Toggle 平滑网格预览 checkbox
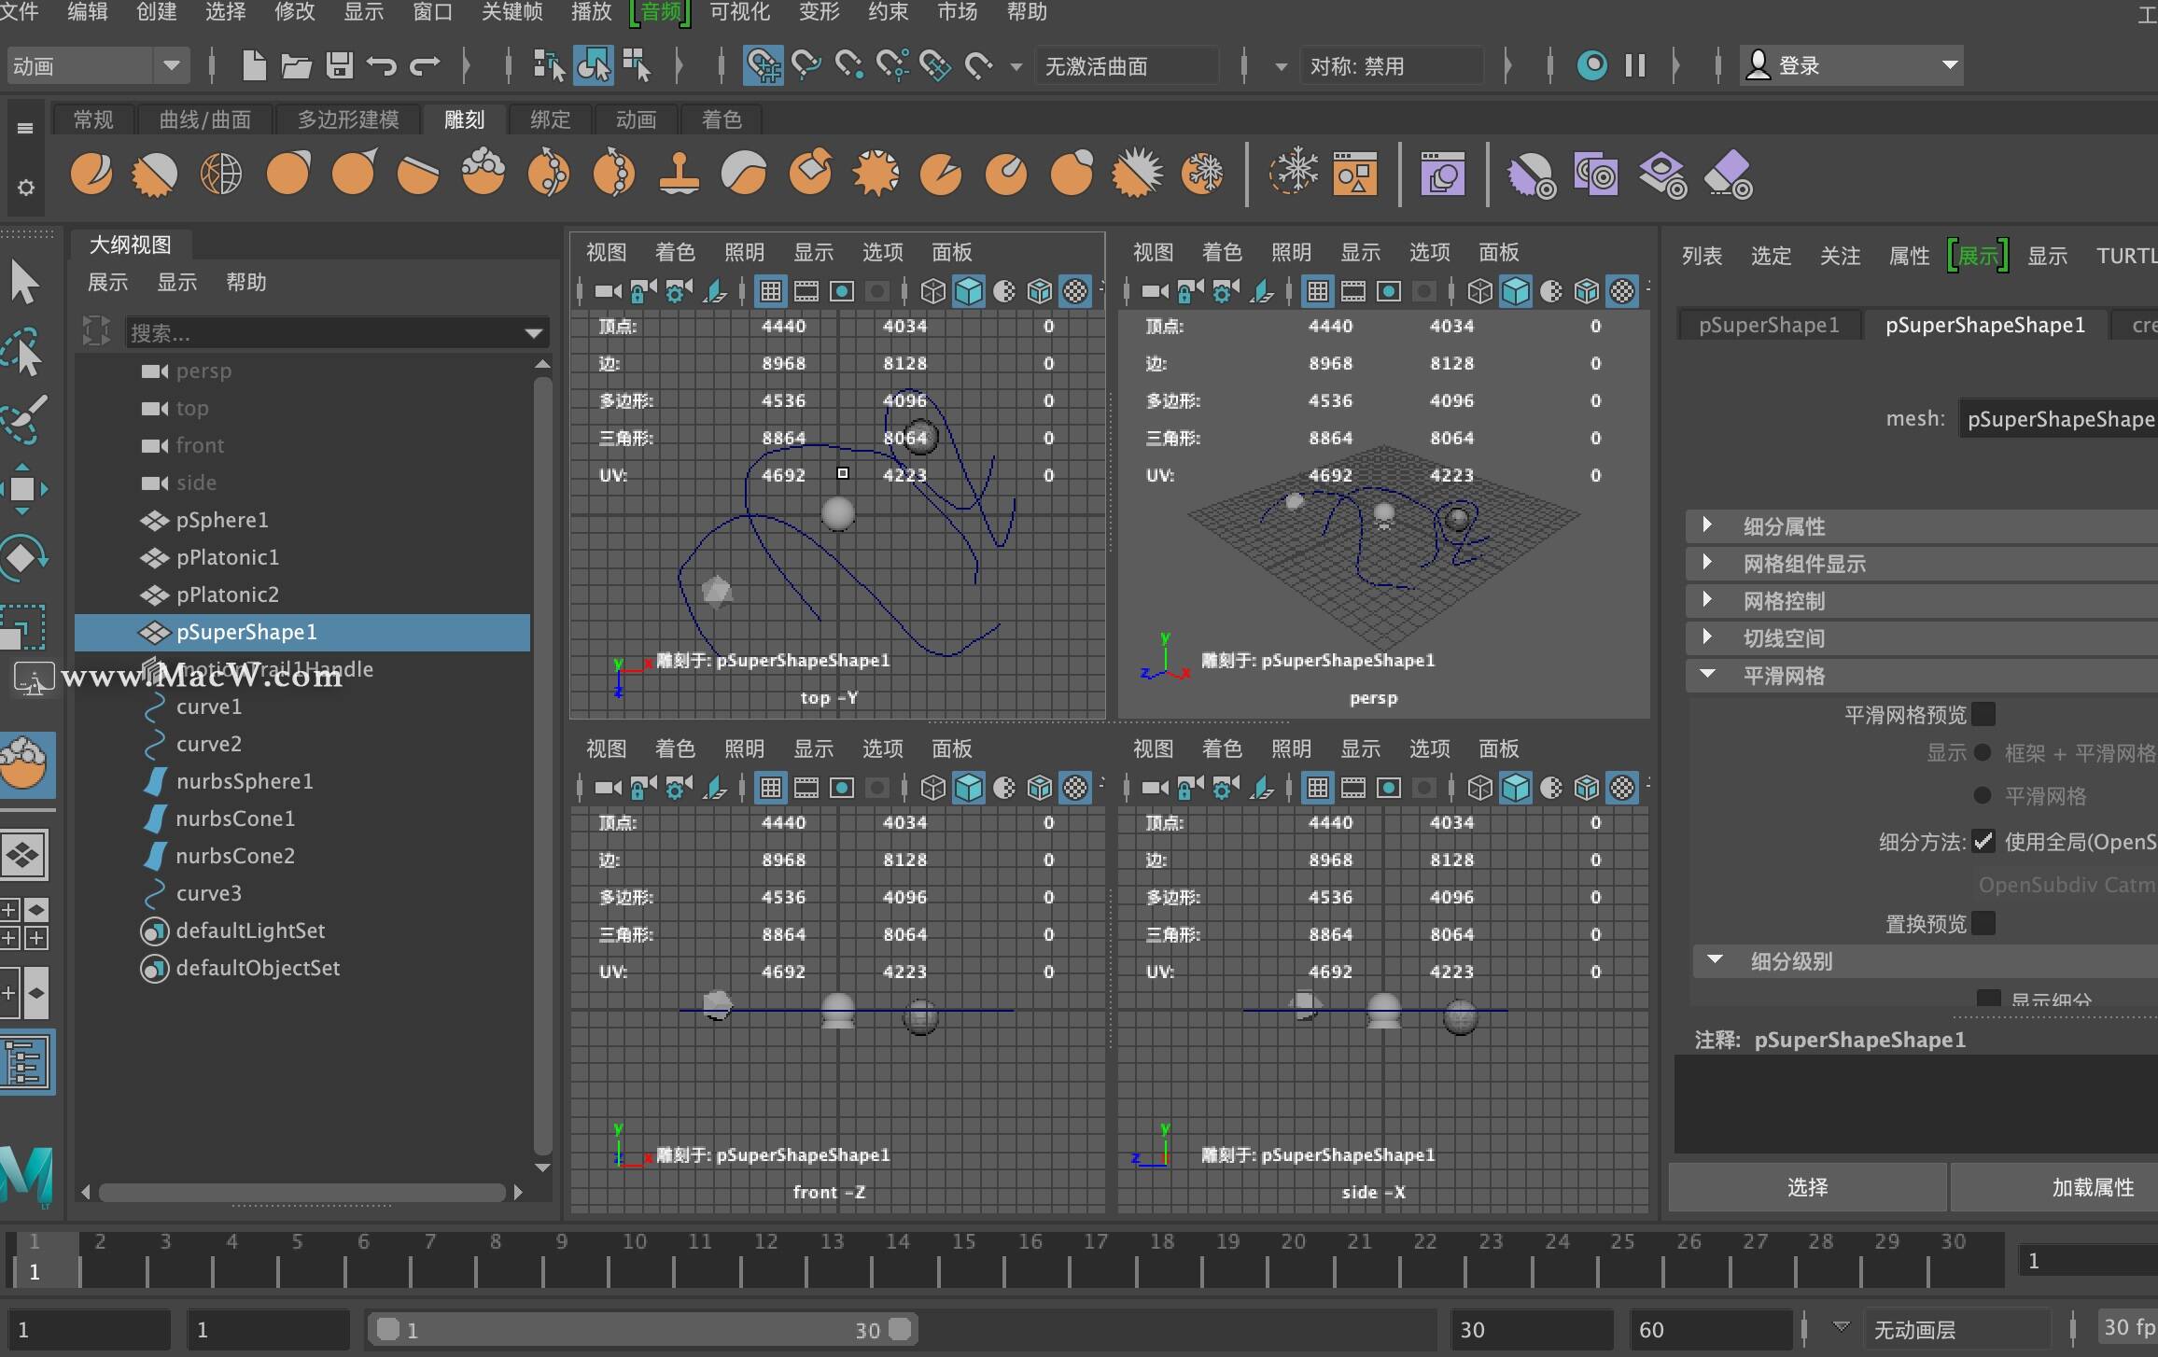This screenshot has height=1357, width=2158. (x=1972, y=713)
